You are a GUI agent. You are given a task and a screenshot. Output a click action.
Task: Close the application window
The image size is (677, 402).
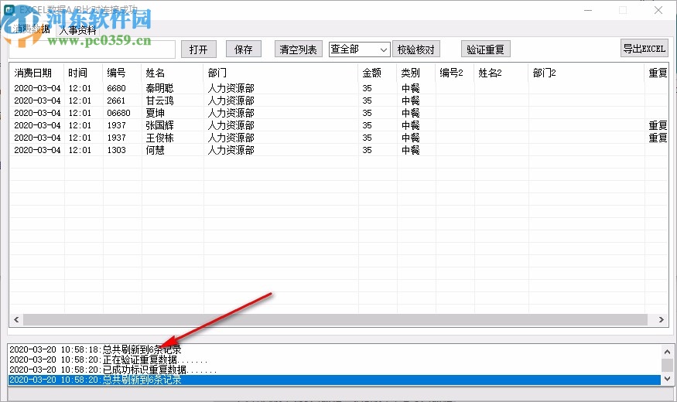658,10
